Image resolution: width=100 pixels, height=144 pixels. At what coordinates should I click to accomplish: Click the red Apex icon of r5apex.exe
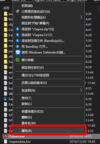click(6, 136)
